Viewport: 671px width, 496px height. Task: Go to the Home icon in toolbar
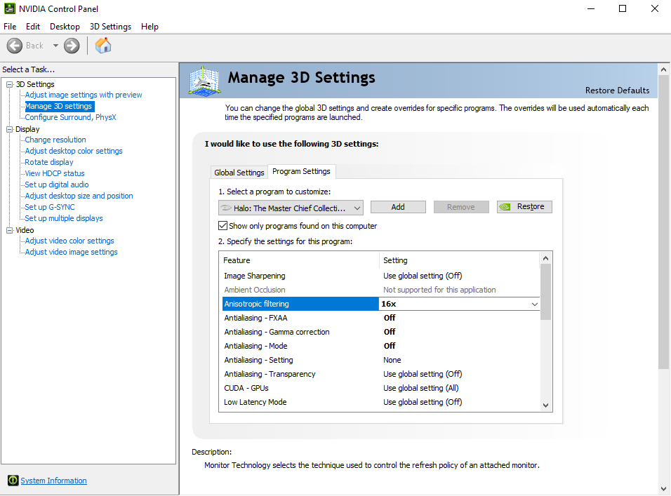click(103, 46)
